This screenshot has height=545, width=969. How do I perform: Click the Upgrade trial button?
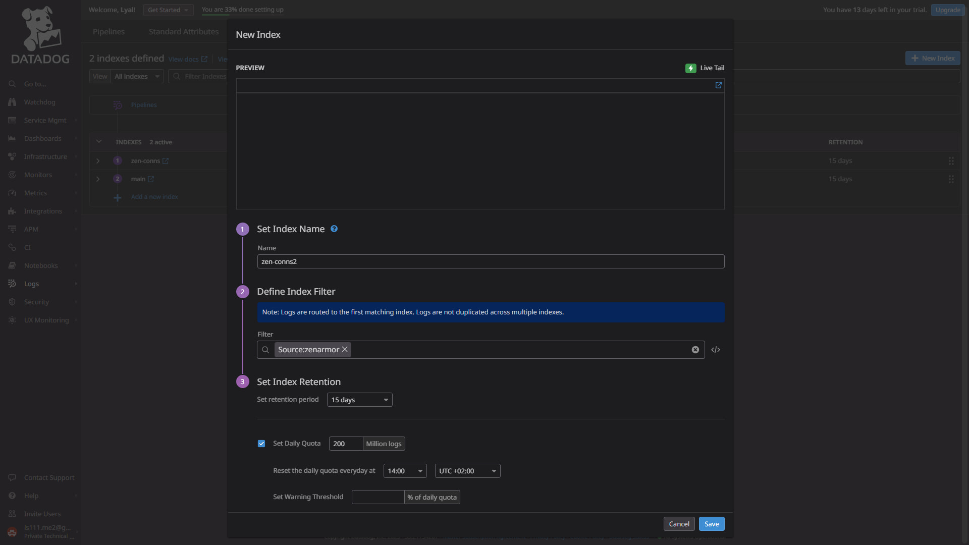click(x=948, y=10)
